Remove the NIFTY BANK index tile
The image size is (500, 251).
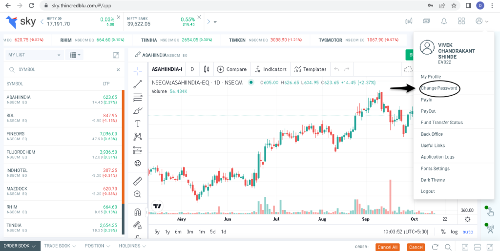(x=199, y=17)
